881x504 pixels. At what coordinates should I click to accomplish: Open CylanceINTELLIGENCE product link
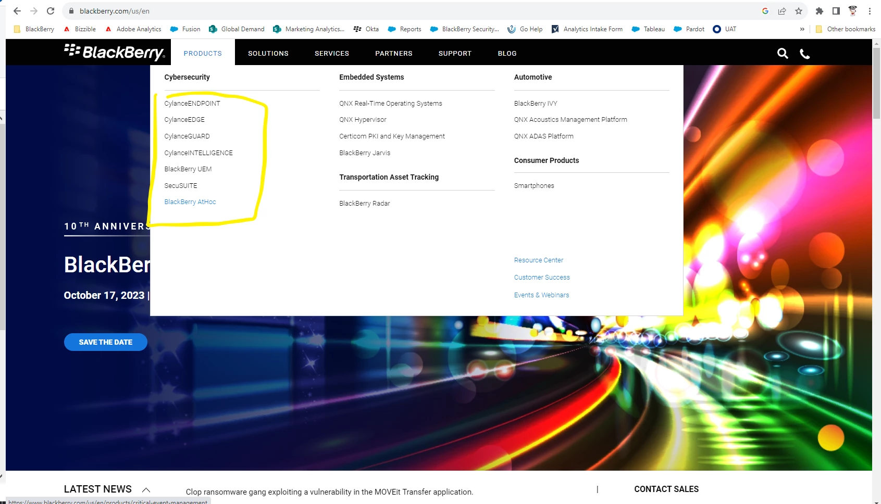(198, 153)
